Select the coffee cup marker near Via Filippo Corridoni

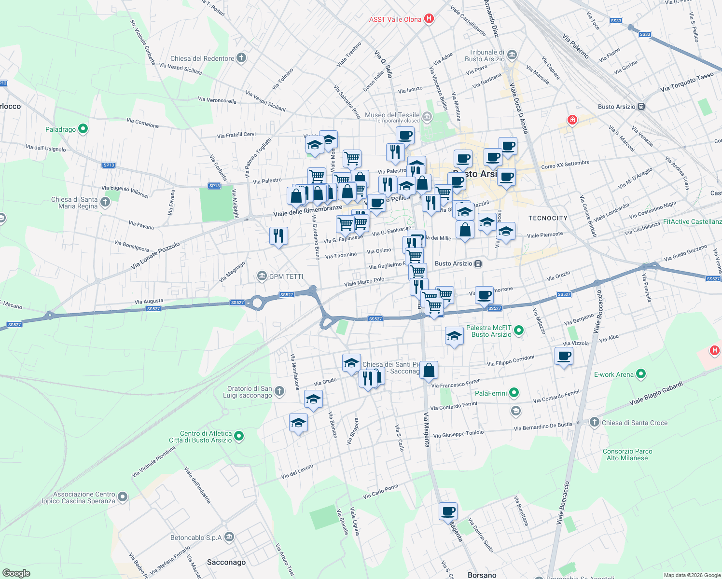click(563, 357)
